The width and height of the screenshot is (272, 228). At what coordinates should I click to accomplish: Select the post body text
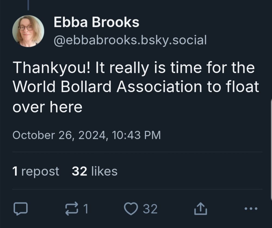135,87
